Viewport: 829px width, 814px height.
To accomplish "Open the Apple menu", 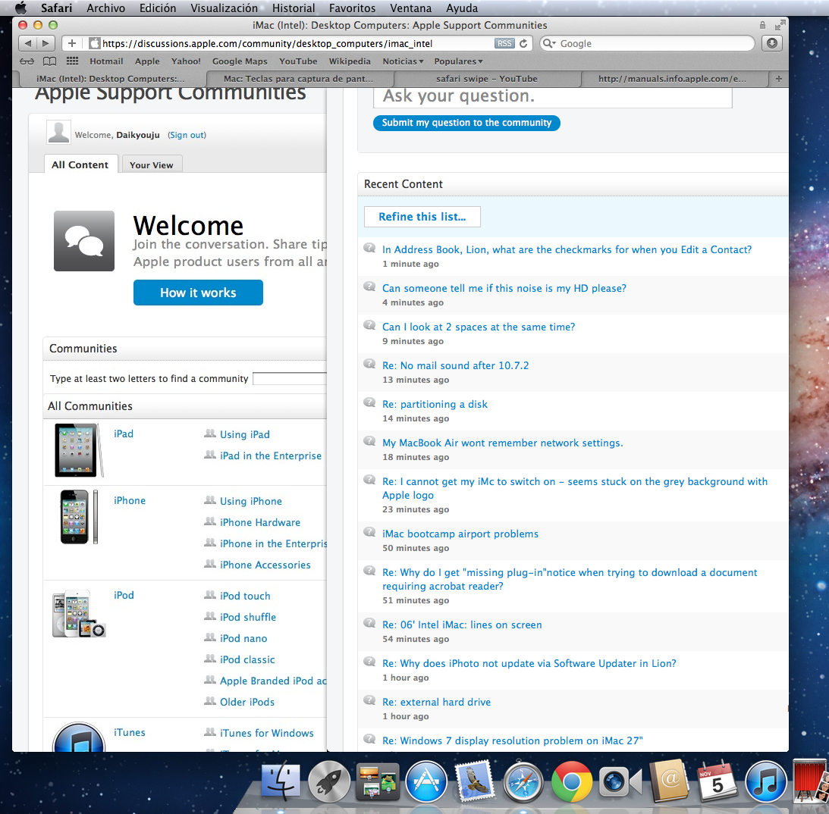I will 20,8.
